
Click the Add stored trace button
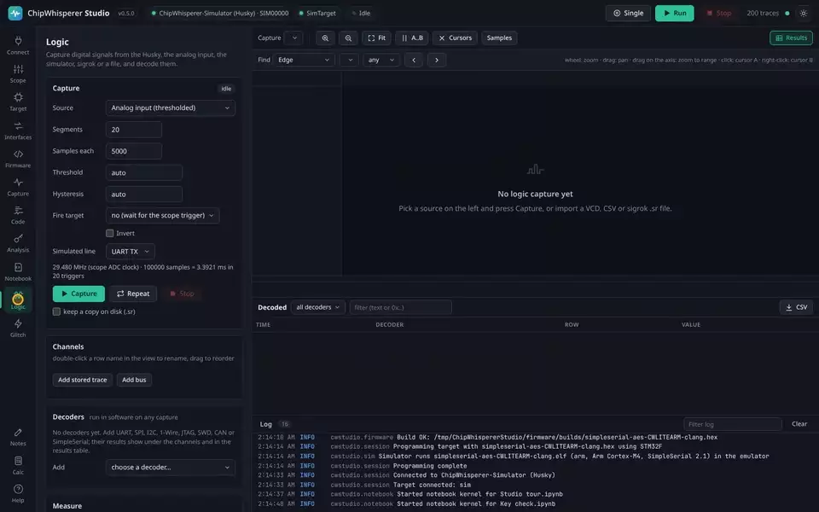click(83, 380)
